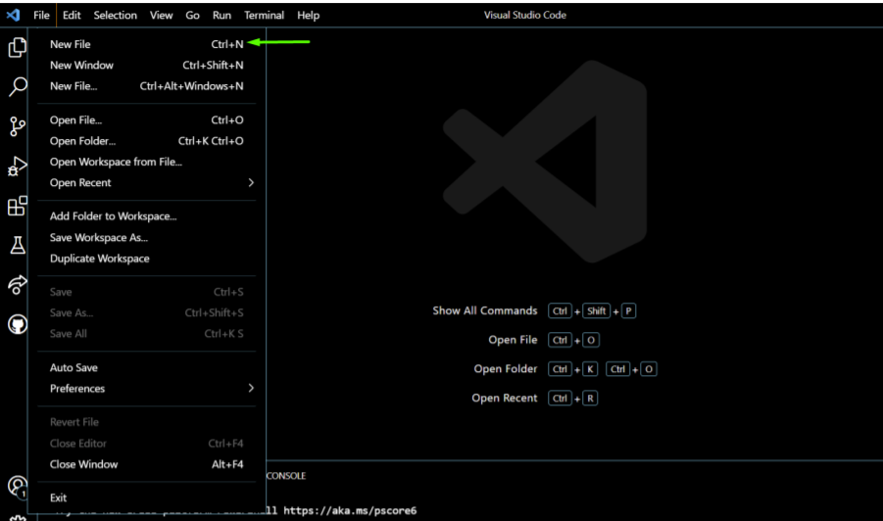The width and height of the screenshot is (883, 521).
Task: Open the Go menu
Action: (192, 16)
